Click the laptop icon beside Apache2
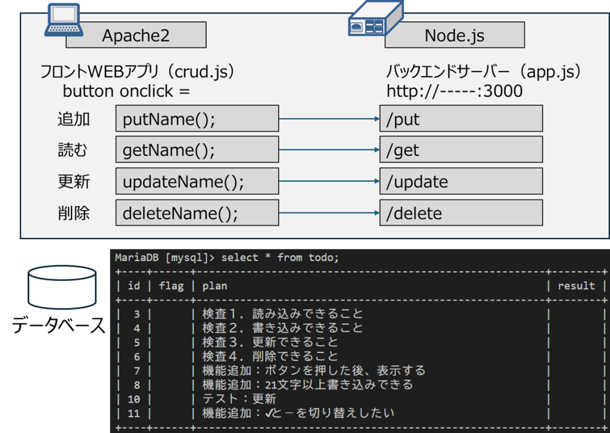This screenshot has height=433, width=610. (x=63, y=20)
